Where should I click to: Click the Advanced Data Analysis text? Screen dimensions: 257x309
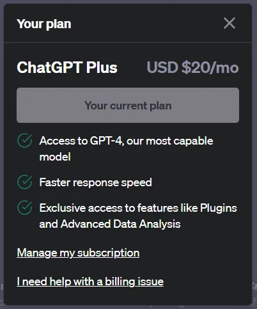tap(121, 224)
